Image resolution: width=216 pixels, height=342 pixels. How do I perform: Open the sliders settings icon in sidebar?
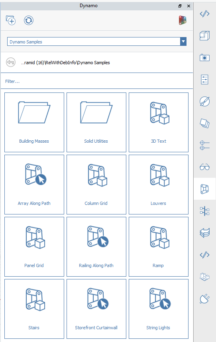point(204,79)
